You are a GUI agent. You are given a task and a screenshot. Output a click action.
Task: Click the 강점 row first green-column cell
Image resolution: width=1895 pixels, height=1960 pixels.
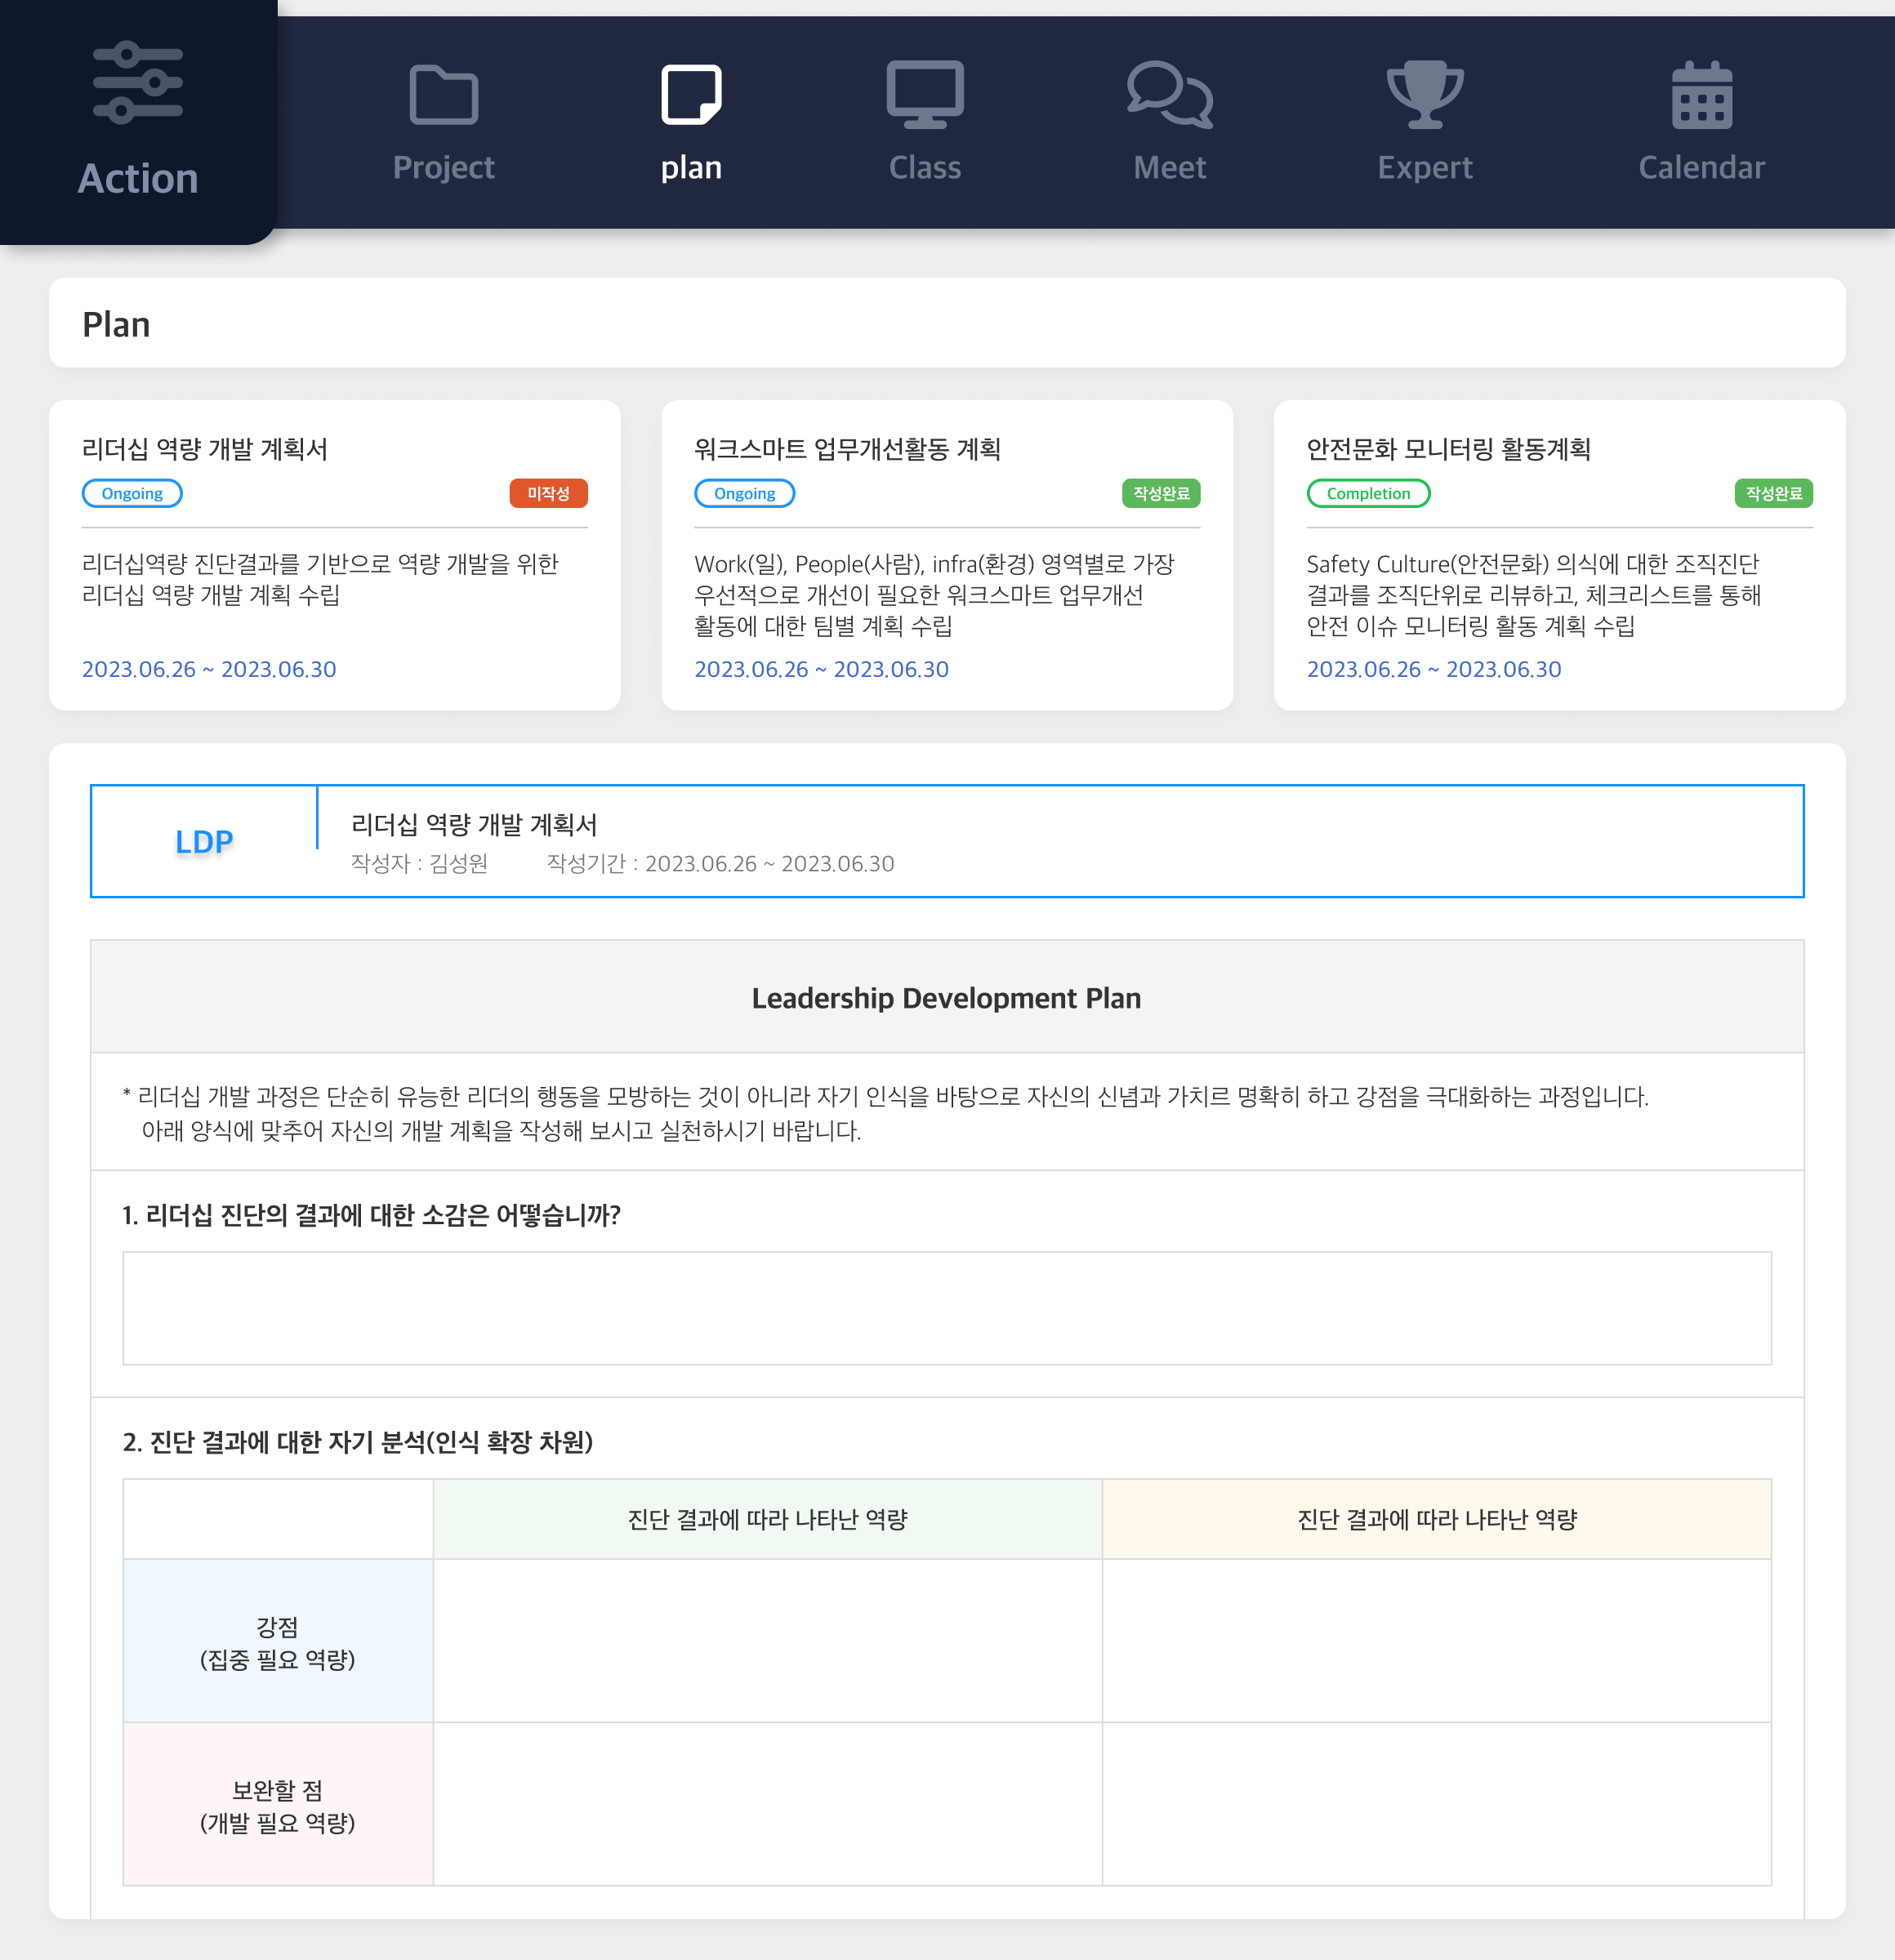(x=767, y=1641)
